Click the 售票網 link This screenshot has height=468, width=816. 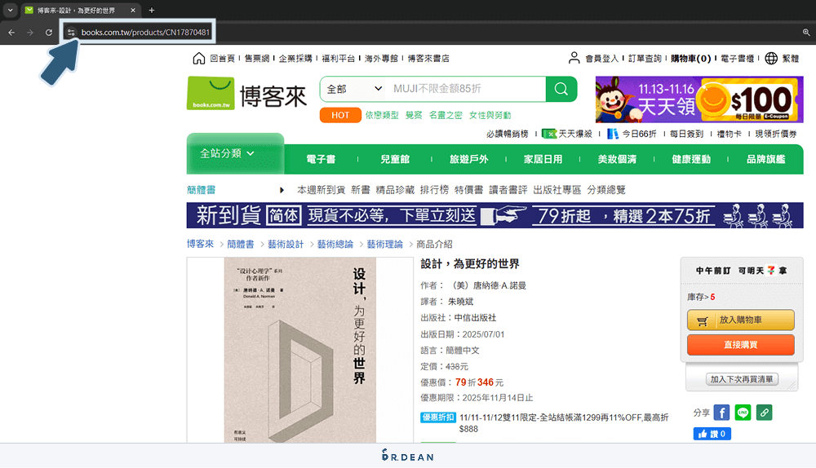point(256,58)
